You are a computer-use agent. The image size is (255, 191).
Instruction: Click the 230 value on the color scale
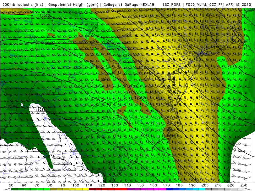[244, 185]
